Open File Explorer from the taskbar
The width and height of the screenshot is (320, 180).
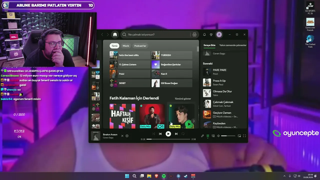click(149, 176)
